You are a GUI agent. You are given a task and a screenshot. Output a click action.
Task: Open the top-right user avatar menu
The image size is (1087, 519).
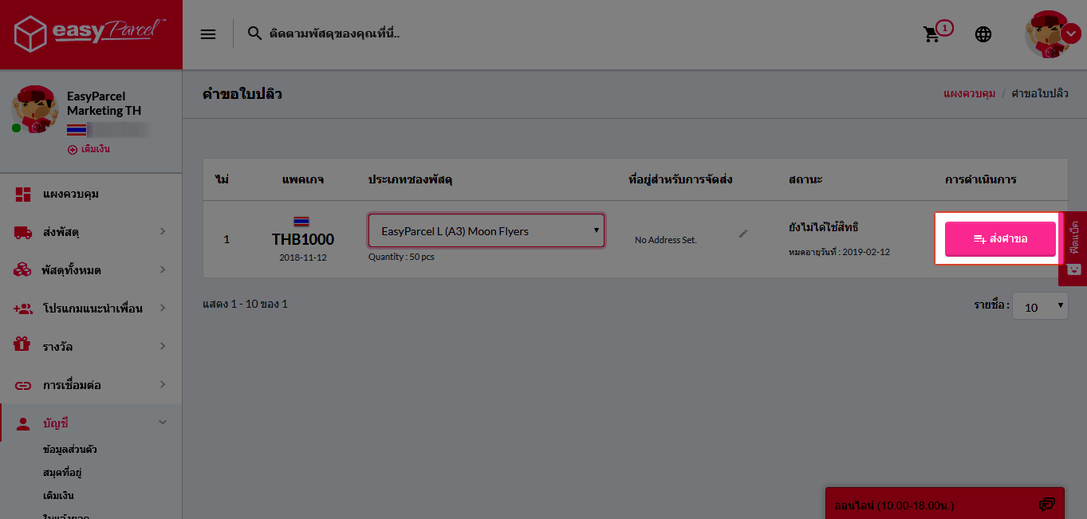pos(1052,34)
